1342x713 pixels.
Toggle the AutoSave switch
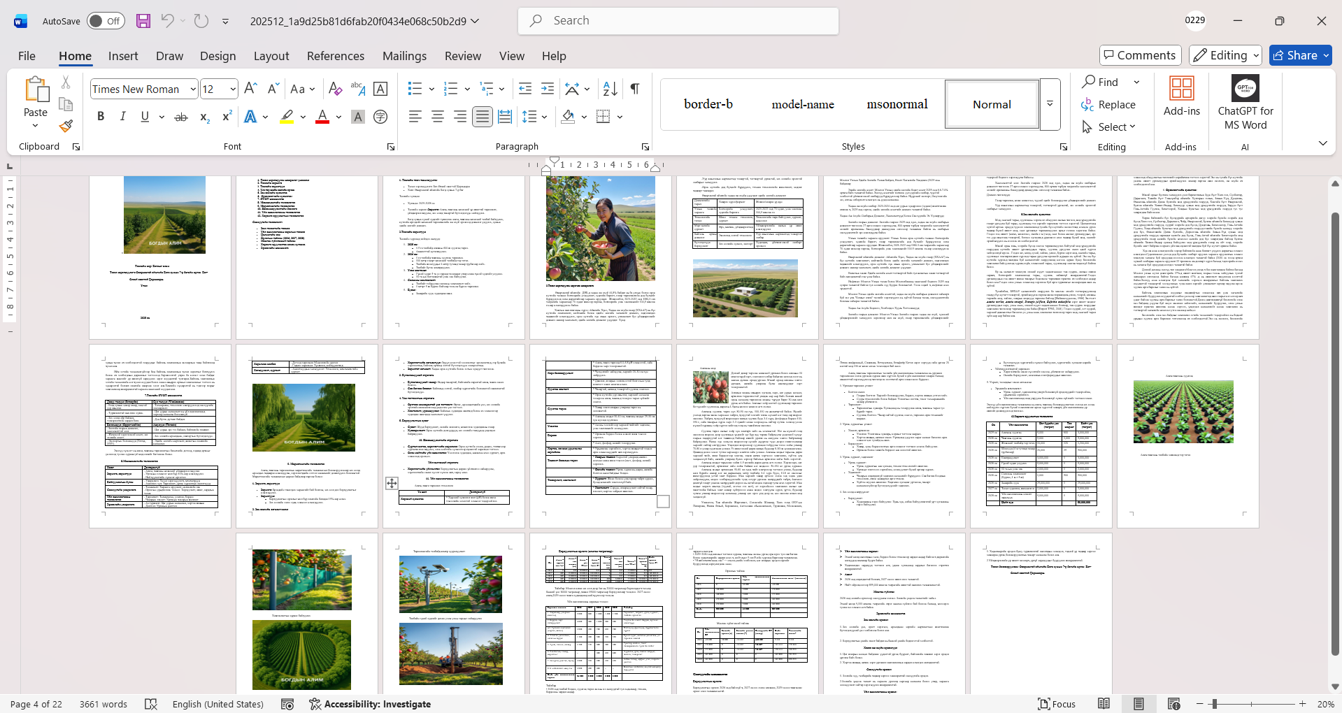click(106, 21)
